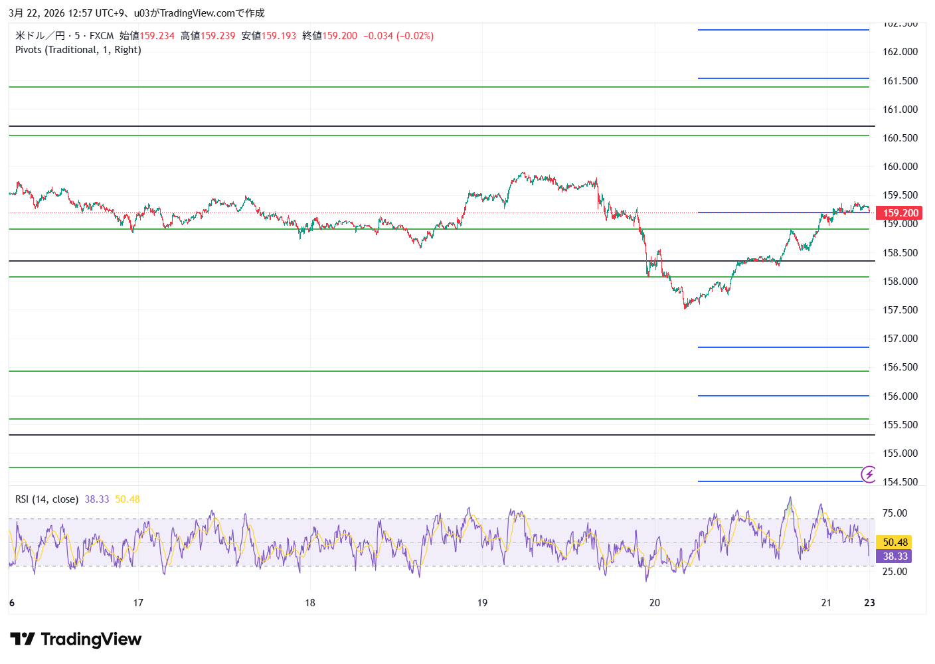Click the yellow 50.48 RSI value tag

coord(894,542)
